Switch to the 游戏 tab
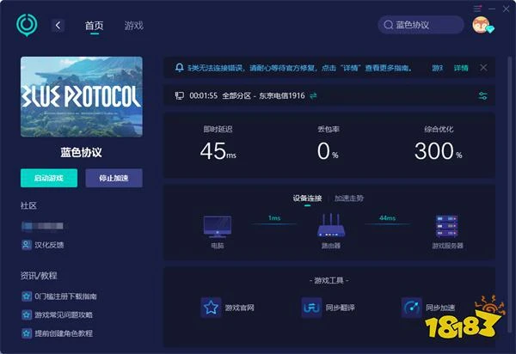Image resolution: width=516 pixels, height=354 pixels. [133, 26]
